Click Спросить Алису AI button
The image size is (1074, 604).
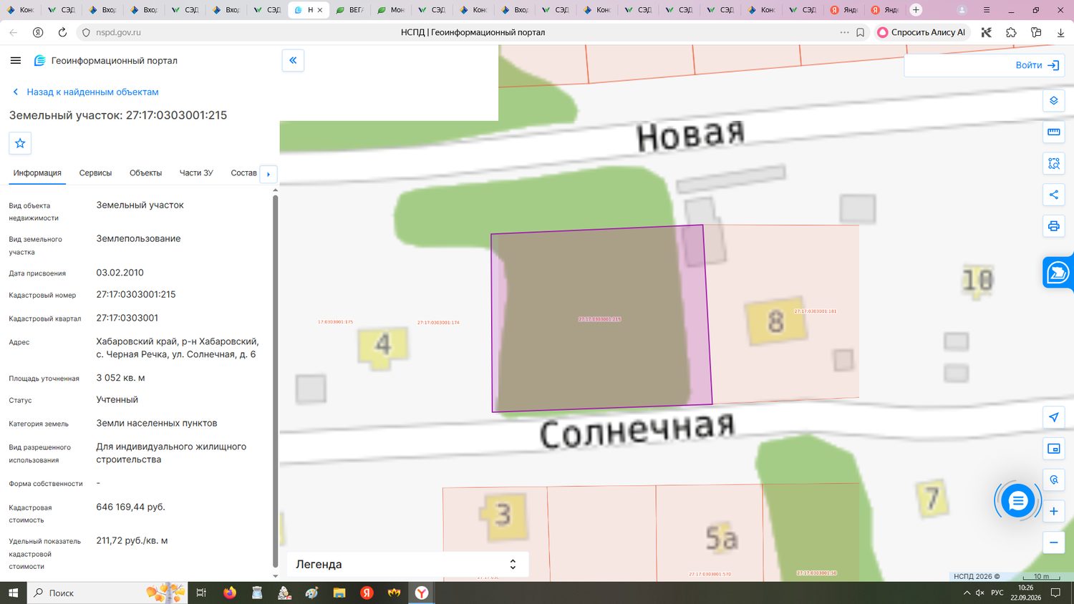coord(922,32)
